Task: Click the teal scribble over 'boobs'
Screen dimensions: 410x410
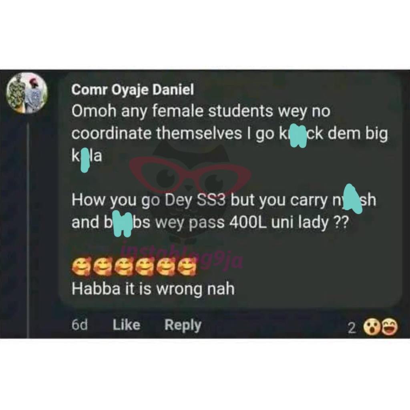Action: [x=122, y=225]
